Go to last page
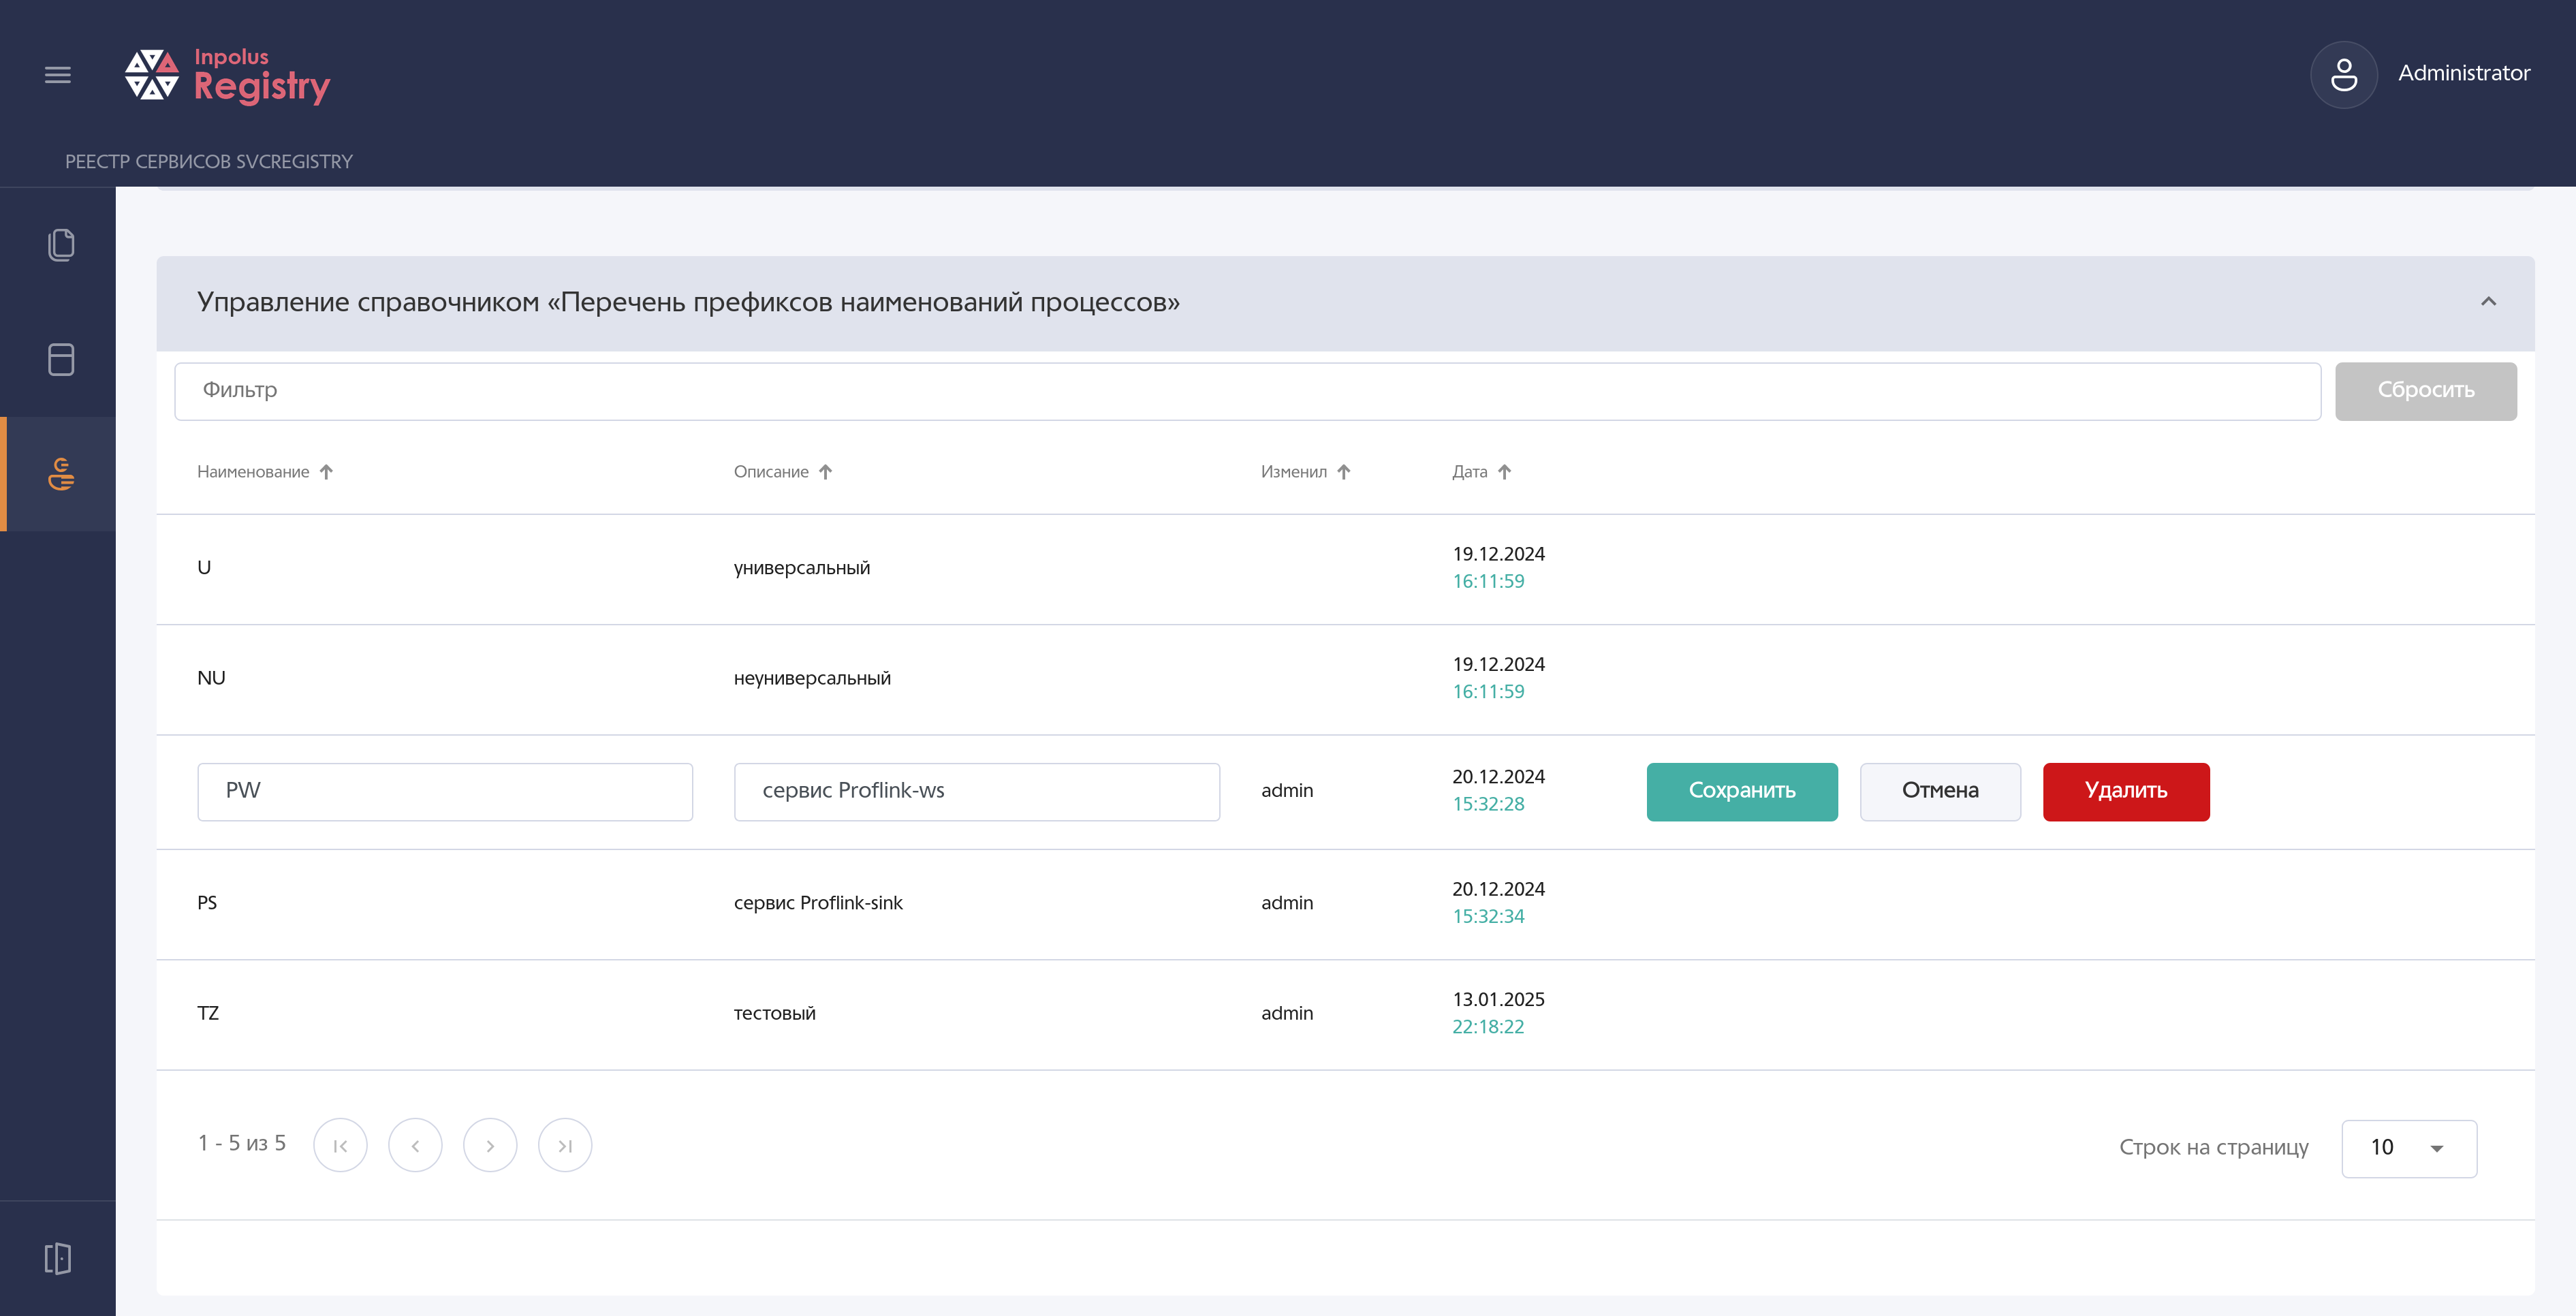2576x1316 pixels. pyautogui.click(x=565, y=1146)
